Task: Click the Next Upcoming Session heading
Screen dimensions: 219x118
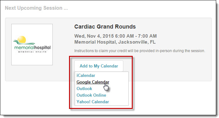Action: pyautogui.click(x=36, y=8)
